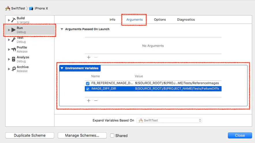
Task: Select the Archive Release row label
Action: pyautogui.click(x=22, y=69)
